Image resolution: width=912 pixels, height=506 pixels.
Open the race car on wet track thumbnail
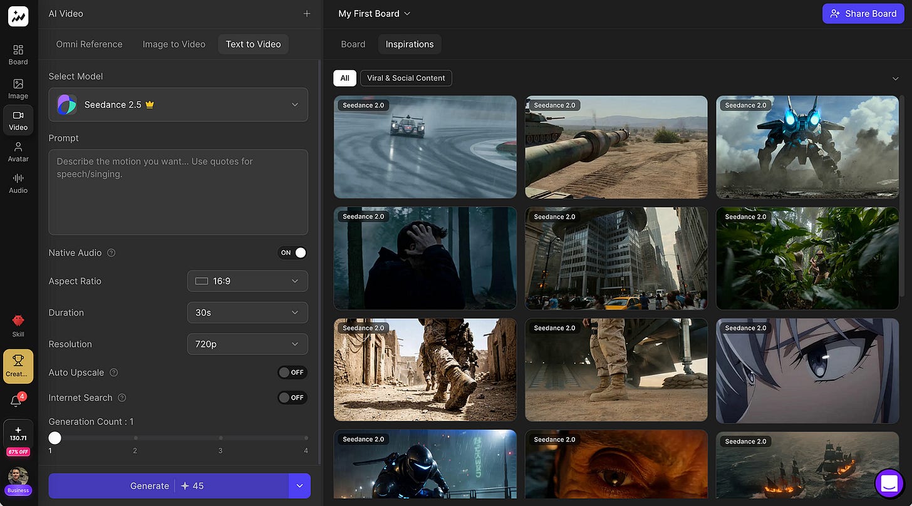(x=425, y=147)
